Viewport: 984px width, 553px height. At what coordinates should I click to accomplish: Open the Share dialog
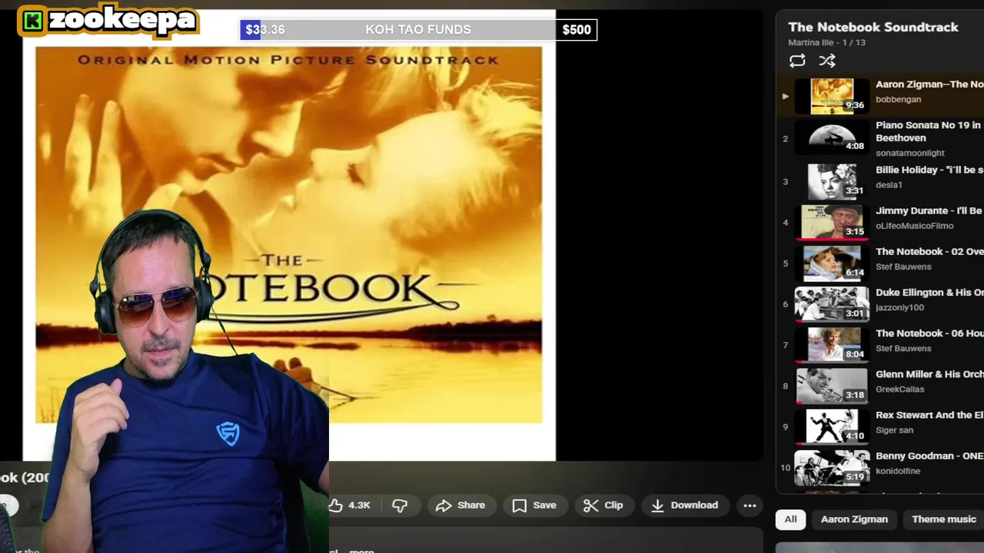point(460,505)
